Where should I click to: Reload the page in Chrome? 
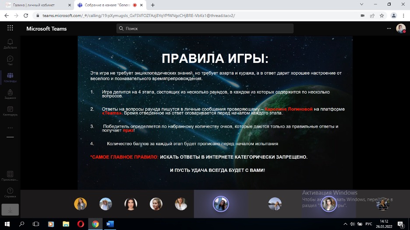(x=26, y=15)
